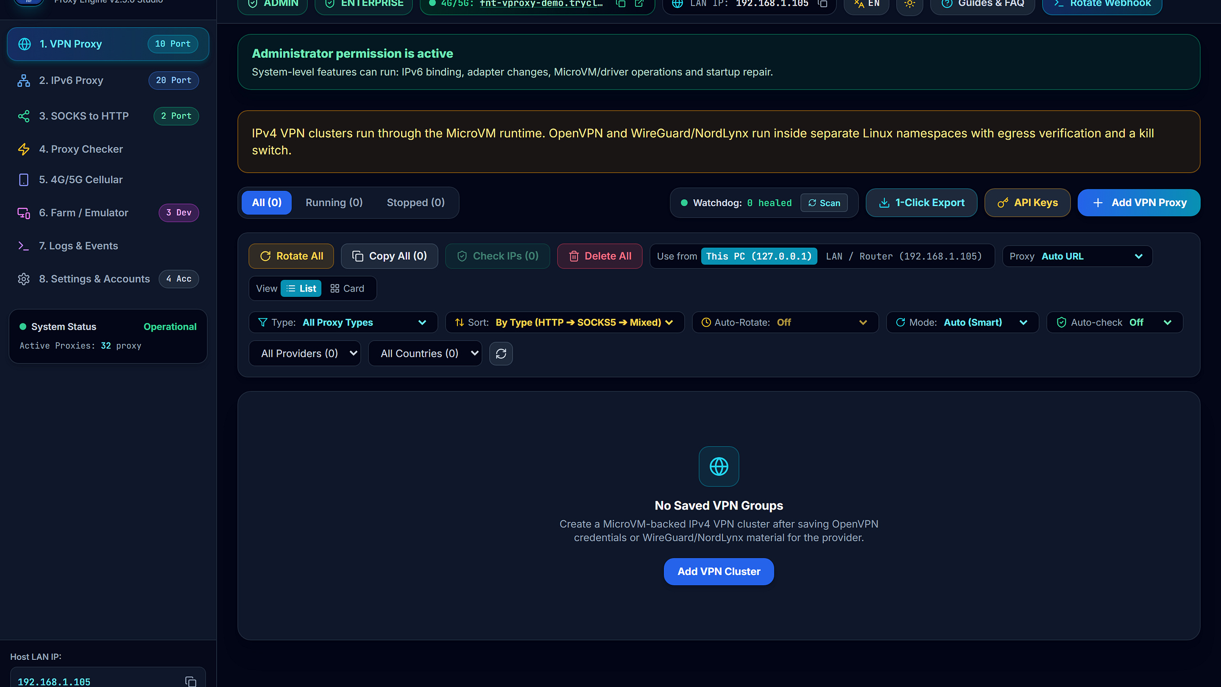The image size is (1221, 687).
Task: Click the globe icon beside VPN Proxy
Action: [24, 44]
